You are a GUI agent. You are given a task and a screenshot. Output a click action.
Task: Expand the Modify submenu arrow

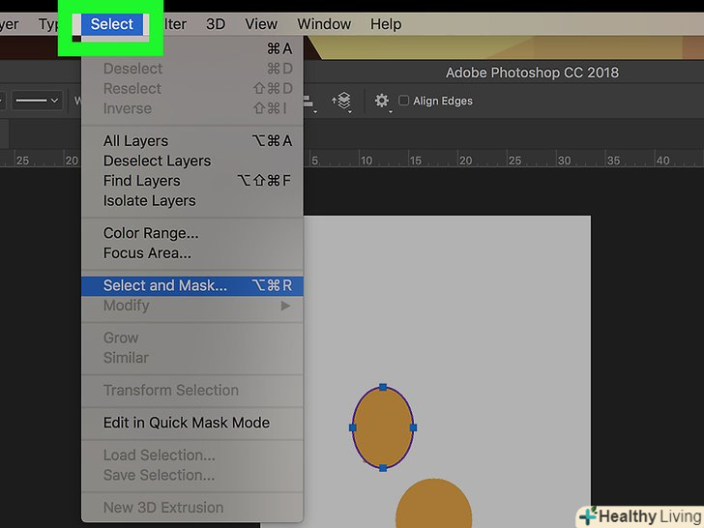[x=285, y=306]
